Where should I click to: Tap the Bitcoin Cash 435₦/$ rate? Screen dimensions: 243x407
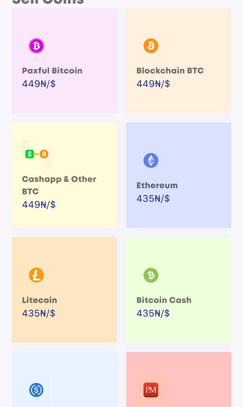pyautogui.click(x=153, y=313)
